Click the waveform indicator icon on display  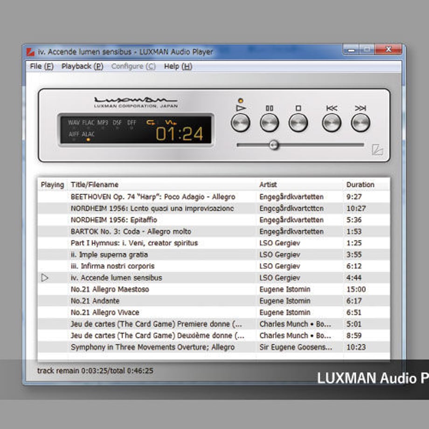point(171,122)
